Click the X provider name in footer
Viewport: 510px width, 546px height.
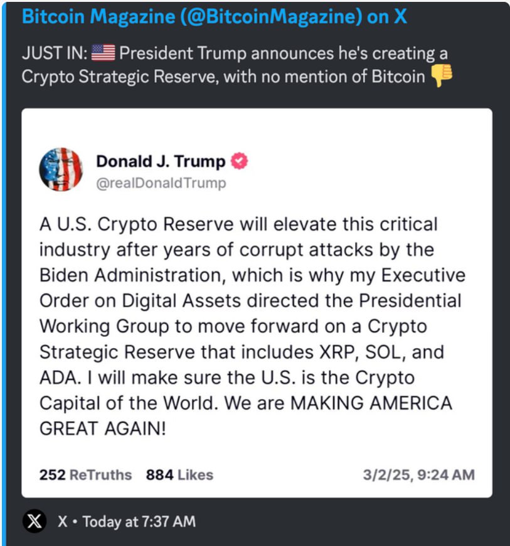coord(63,521)
